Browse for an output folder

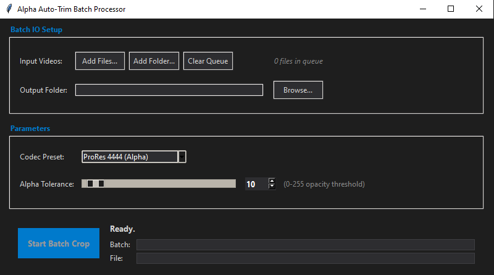point(298,90)
